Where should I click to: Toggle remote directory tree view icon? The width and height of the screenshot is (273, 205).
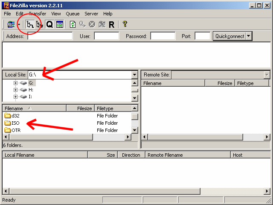(40, 25)
